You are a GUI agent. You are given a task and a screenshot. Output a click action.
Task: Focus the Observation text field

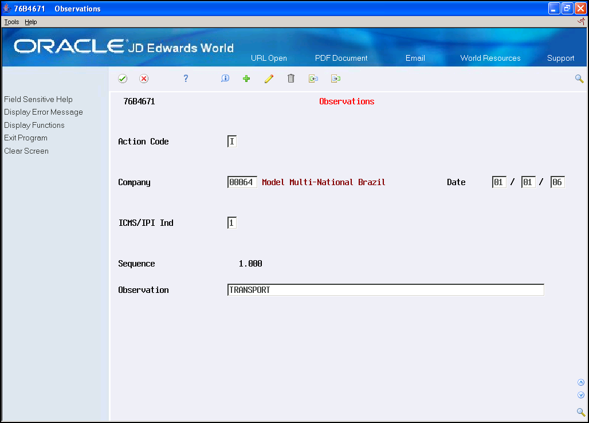(386, 290)
